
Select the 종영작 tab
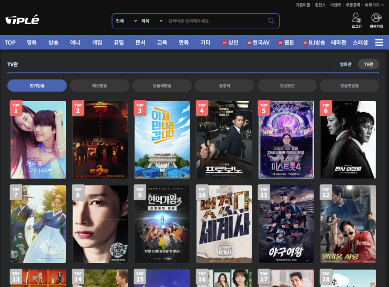pos(225,86)
